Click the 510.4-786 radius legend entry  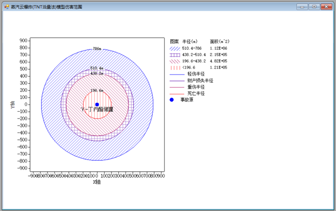pos(192,48)
